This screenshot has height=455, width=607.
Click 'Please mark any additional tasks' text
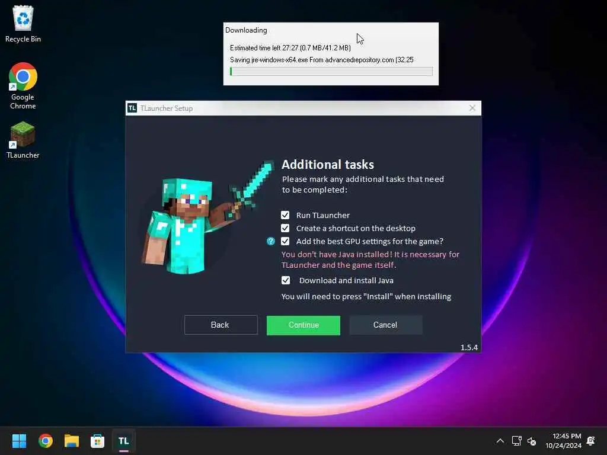tap(363, 184)
